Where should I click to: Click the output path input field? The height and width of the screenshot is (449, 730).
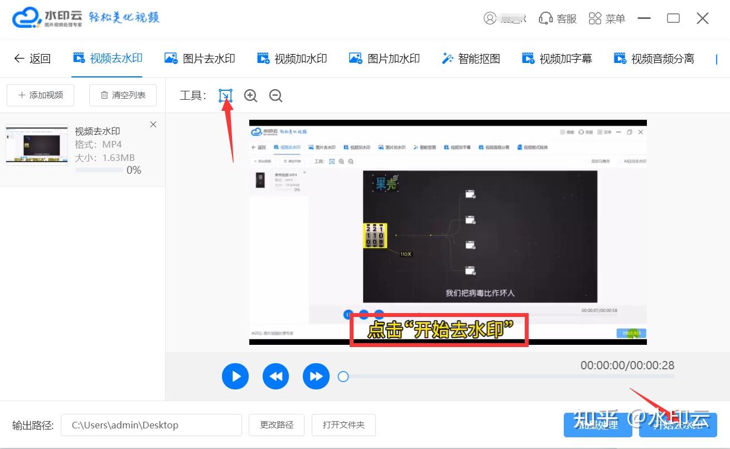(151, 424)
